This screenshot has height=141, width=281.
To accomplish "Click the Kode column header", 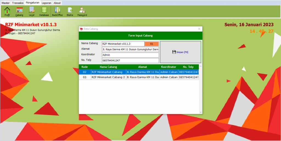I will [x=85, y=67].
